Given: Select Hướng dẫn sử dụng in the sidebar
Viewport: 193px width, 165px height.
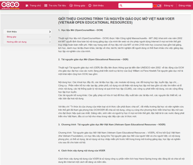Looking at the screenshot, I should pos(27,42).
